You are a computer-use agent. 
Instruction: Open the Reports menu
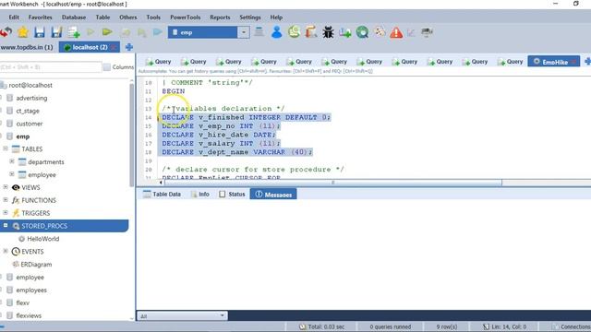coord(220,18)
